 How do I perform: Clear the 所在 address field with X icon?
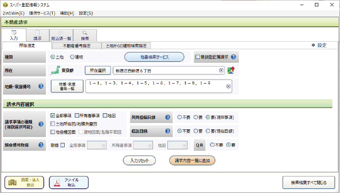(221, 70)
